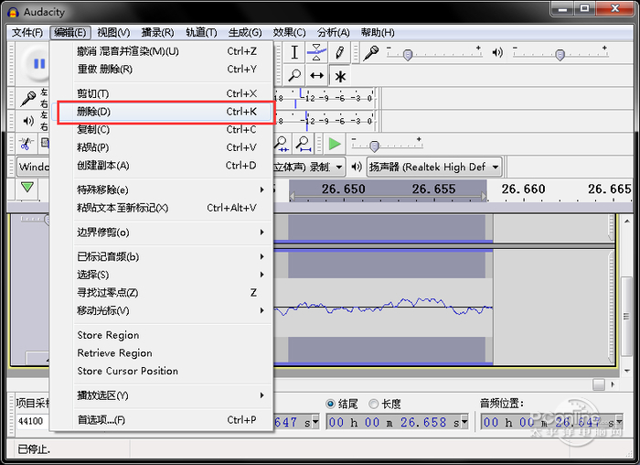This screenshot has height=465, width=640.
Task: Click the Pause playback button
Action: 39,63
